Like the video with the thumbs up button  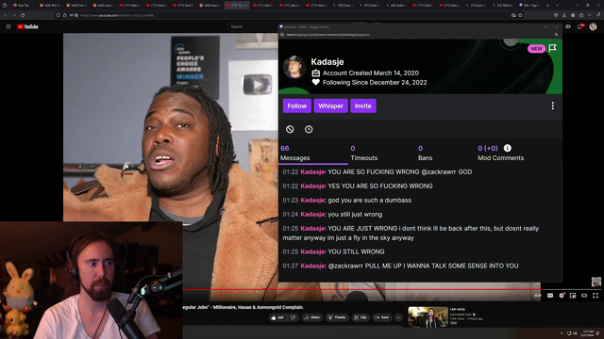277,317
